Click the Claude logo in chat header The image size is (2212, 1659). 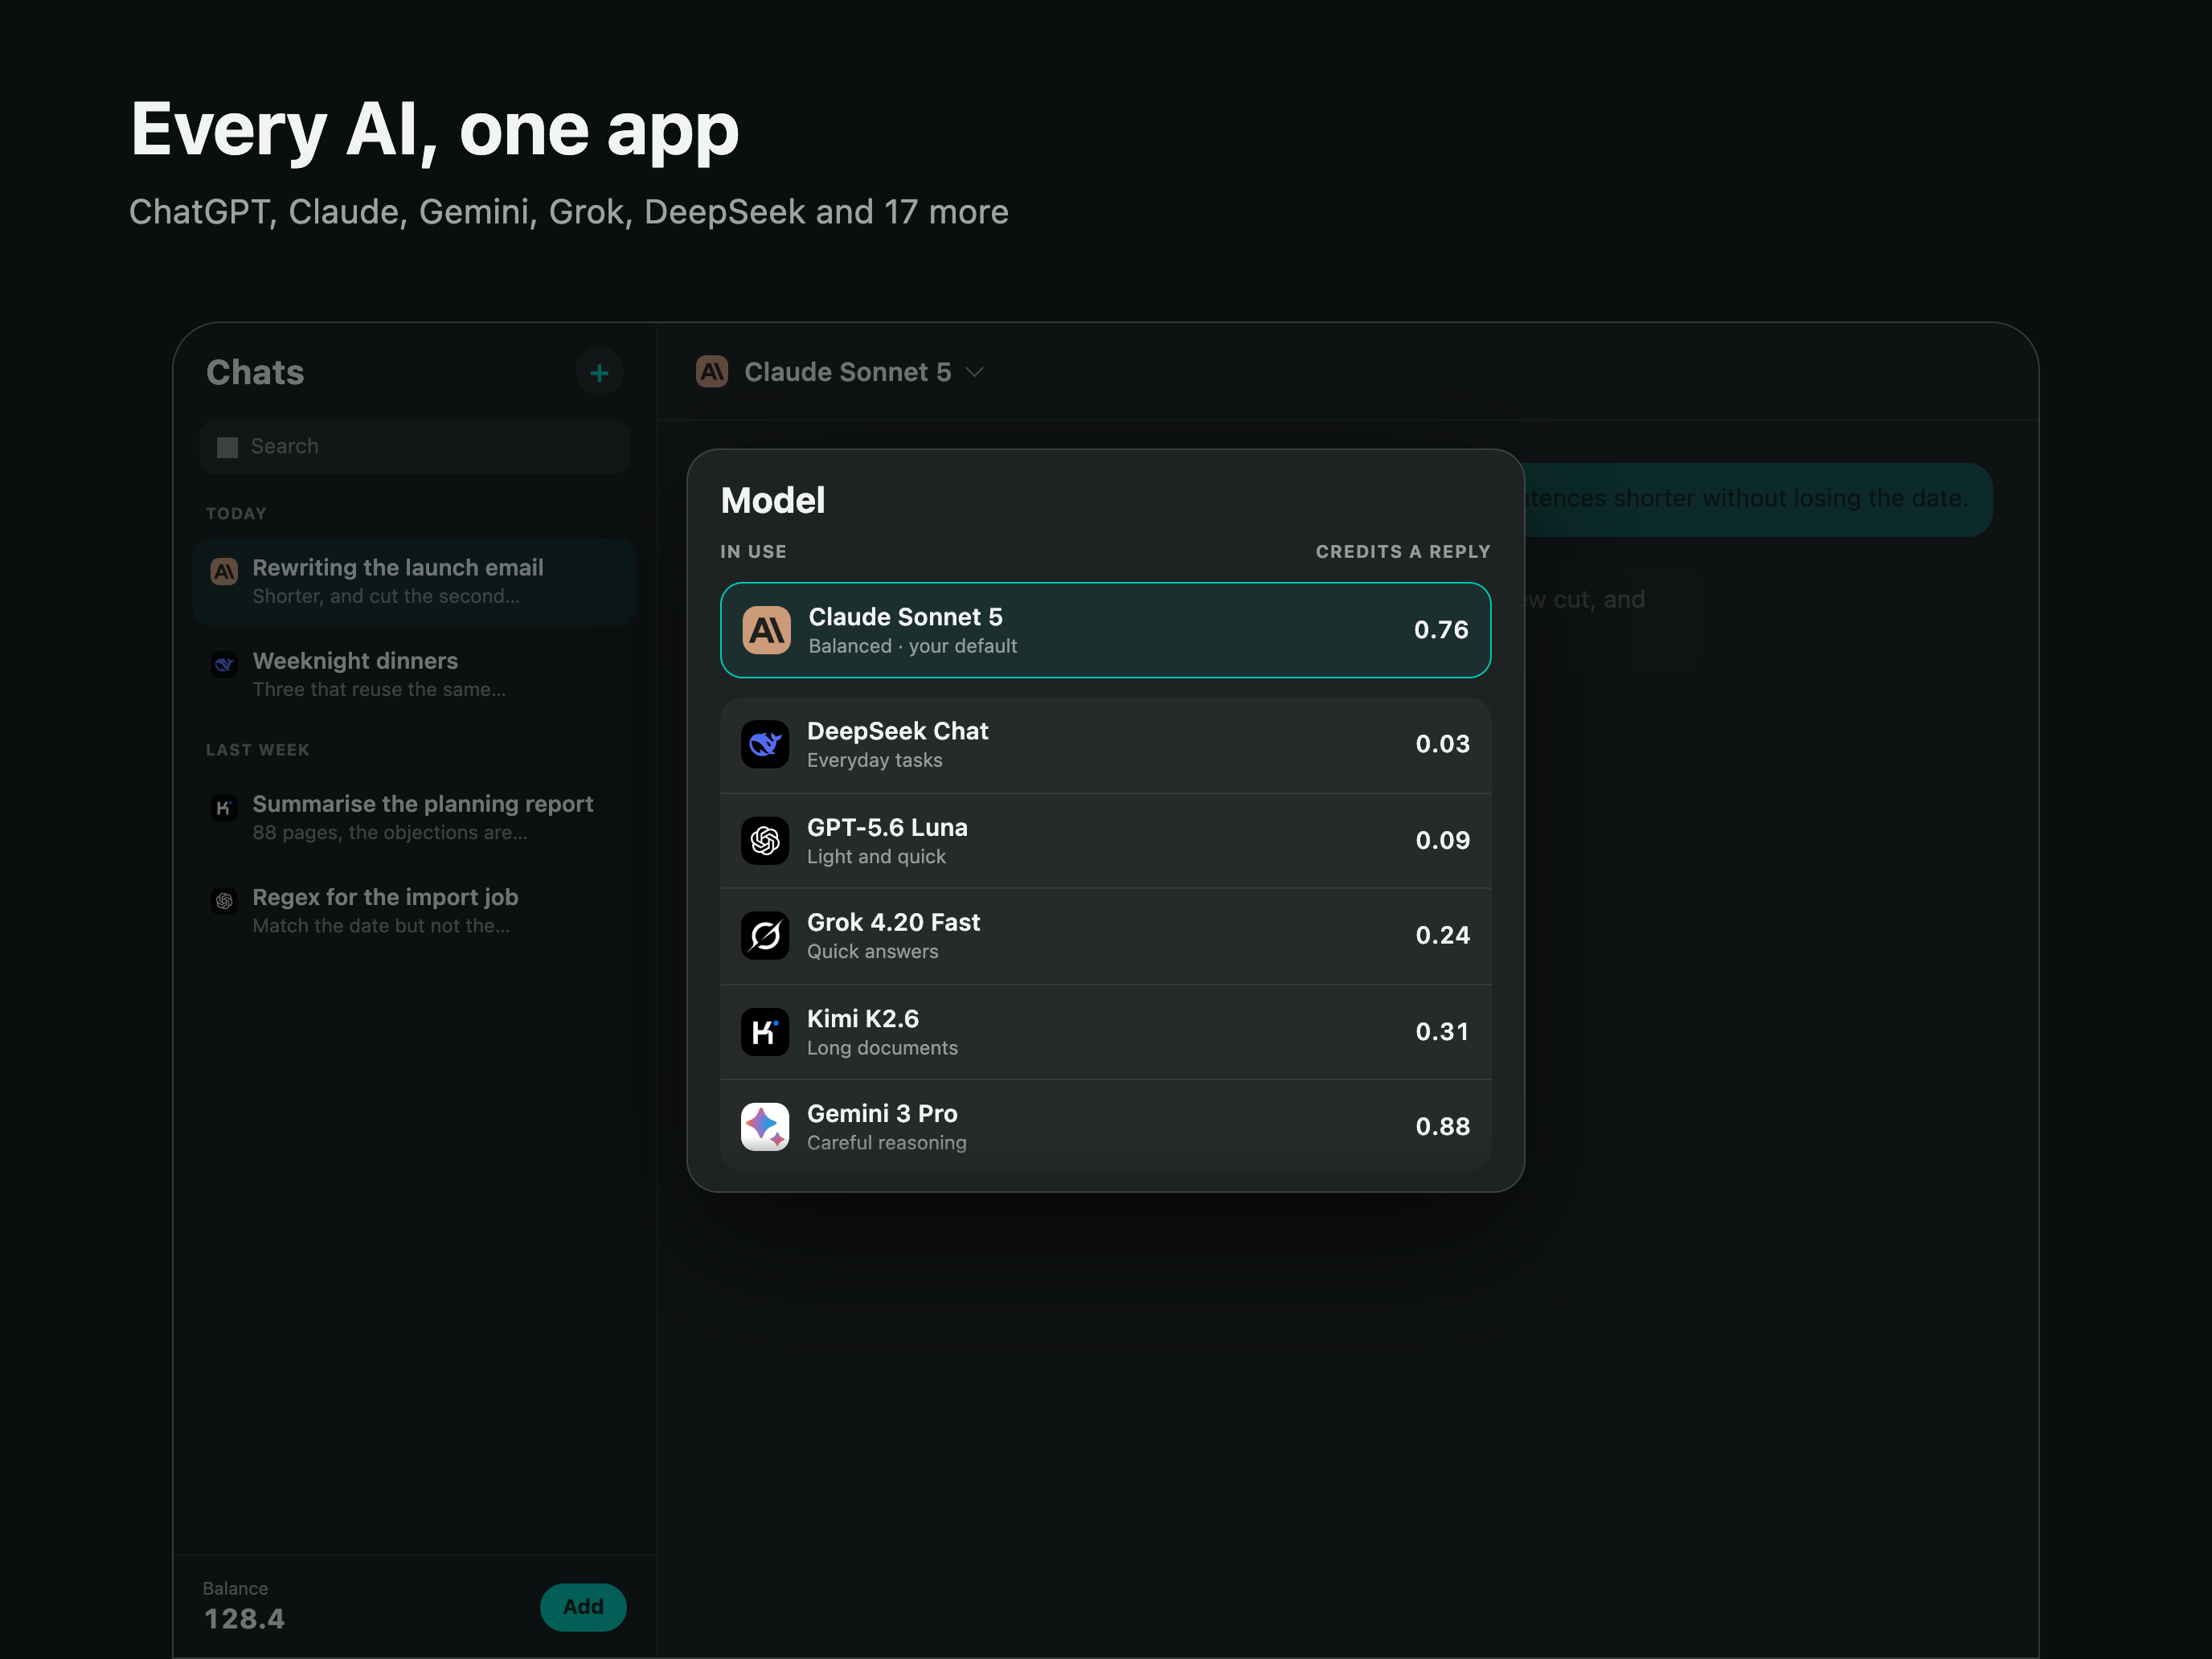(x=712, y=372)
